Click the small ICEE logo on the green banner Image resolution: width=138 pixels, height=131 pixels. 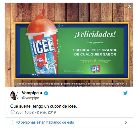(x=95, y=69)
